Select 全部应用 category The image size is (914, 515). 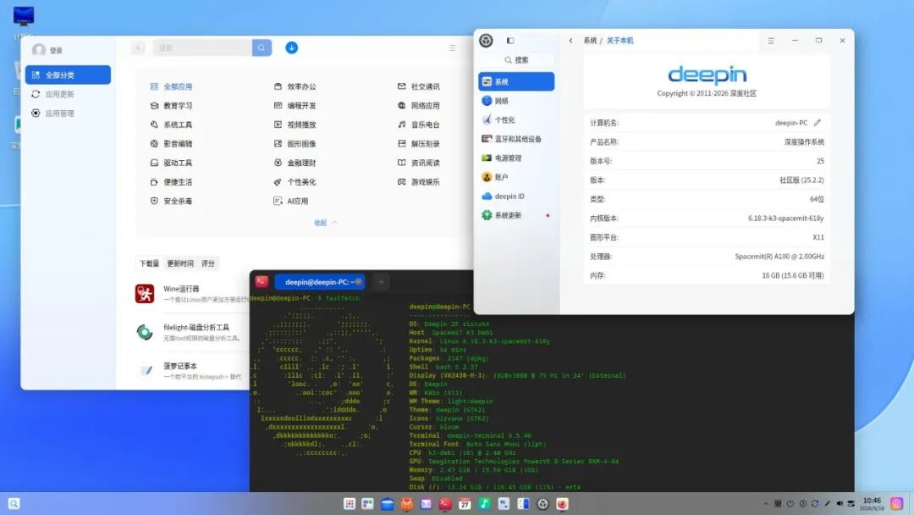click(171, 86)
